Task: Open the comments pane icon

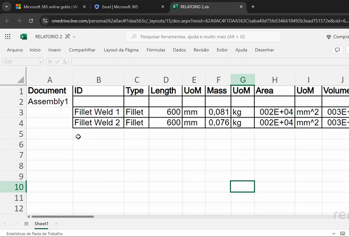Action: coord(337,50)
